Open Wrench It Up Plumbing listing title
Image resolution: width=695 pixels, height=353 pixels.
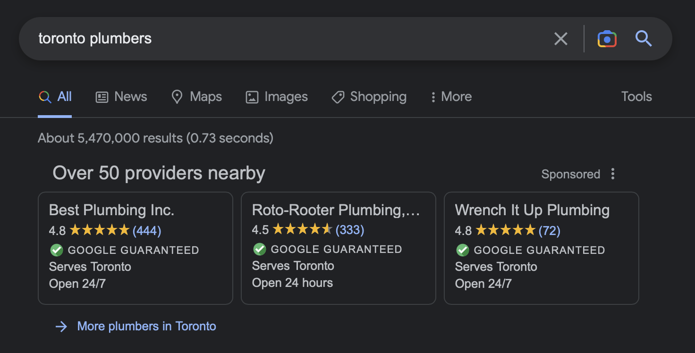click(x=532, y=210)
